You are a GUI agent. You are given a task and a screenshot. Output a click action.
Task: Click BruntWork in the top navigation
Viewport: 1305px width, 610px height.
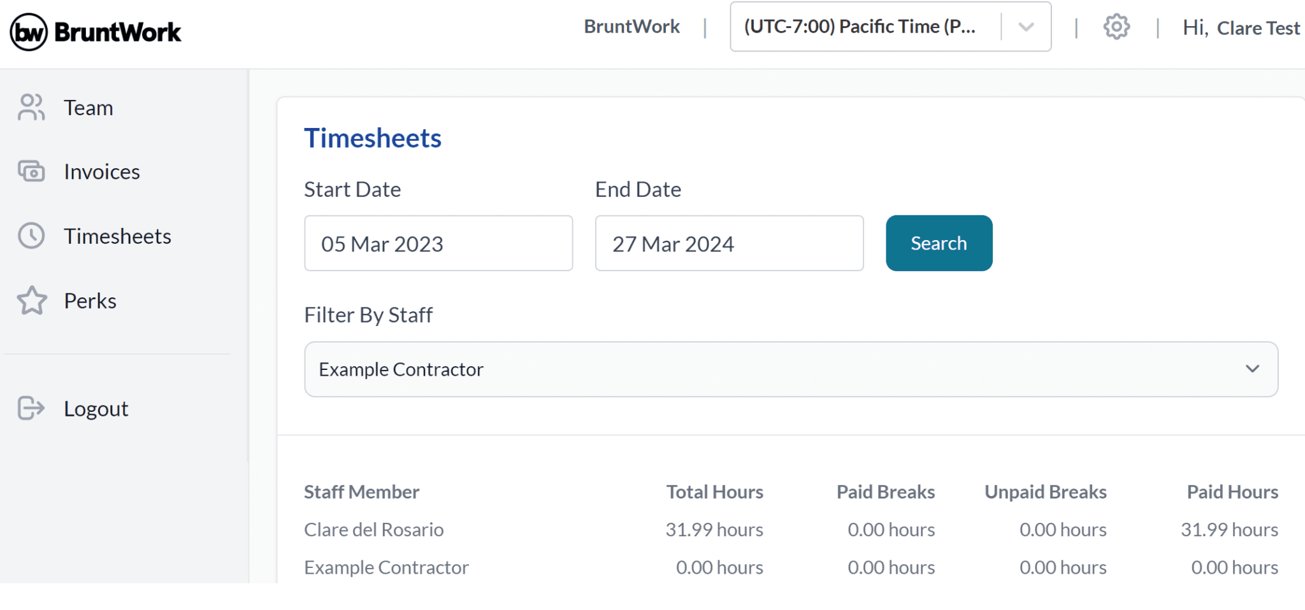tap(631, 26)
